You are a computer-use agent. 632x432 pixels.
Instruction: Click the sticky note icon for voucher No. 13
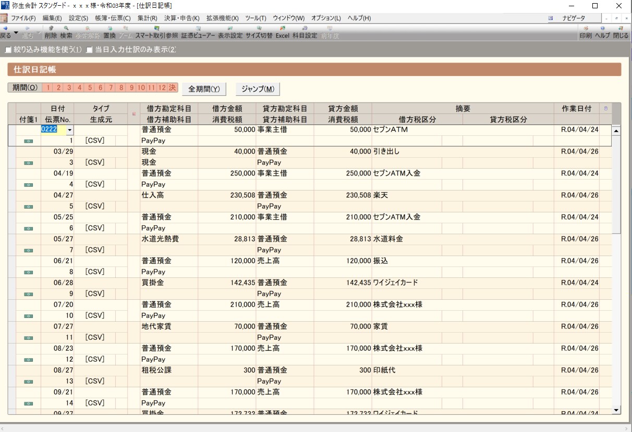28,382
